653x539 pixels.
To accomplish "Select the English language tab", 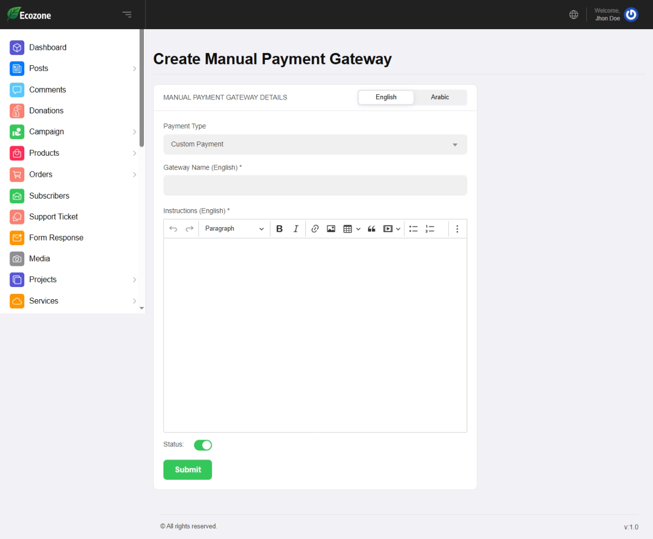I will (386, 97).
